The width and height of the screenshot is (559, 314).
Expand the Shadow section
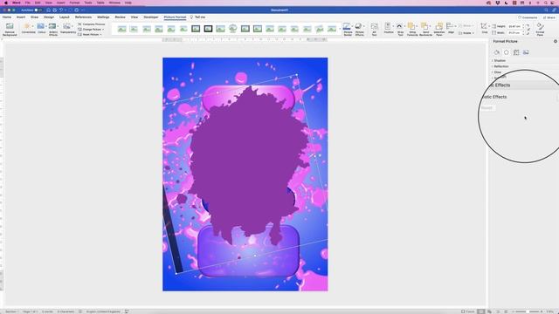click(x=499, y=60)
